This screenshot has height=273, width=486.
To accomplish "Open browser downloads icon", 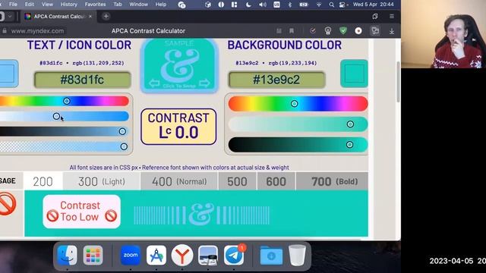I will pyautogui.click(x=392, y=31).
